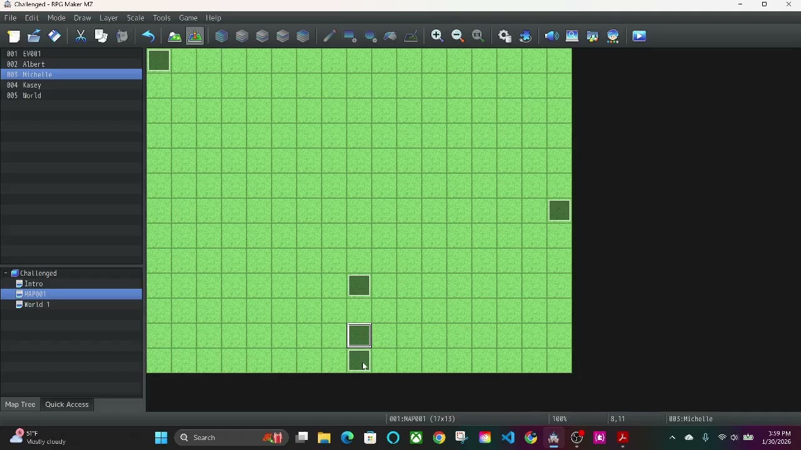Reset map to actual size
This screenshot has height=450, width=801.
478,36
